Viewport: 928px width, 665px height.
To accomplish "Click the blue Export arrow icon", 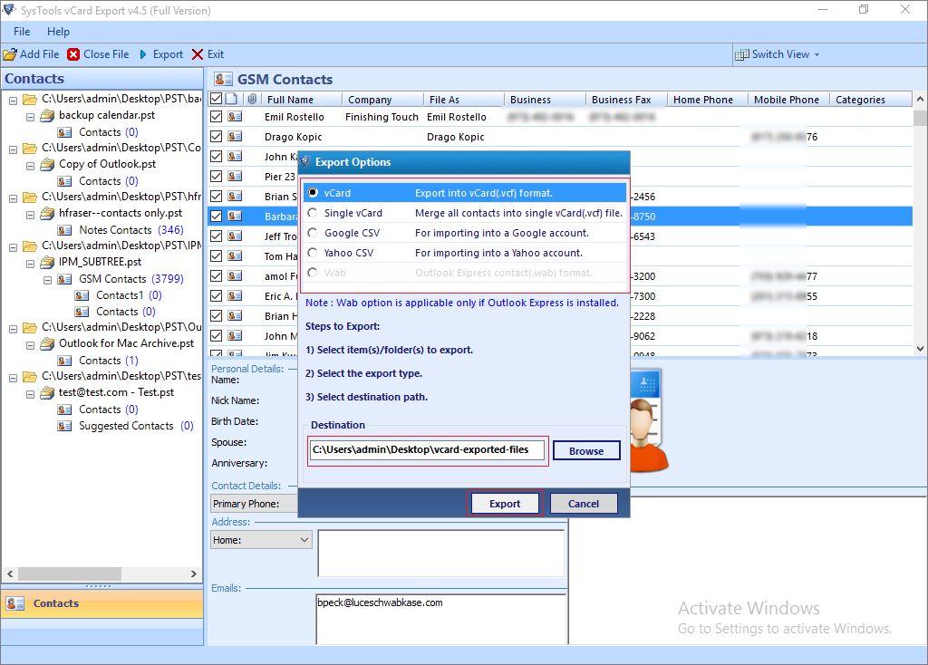I will coord(143,54).
